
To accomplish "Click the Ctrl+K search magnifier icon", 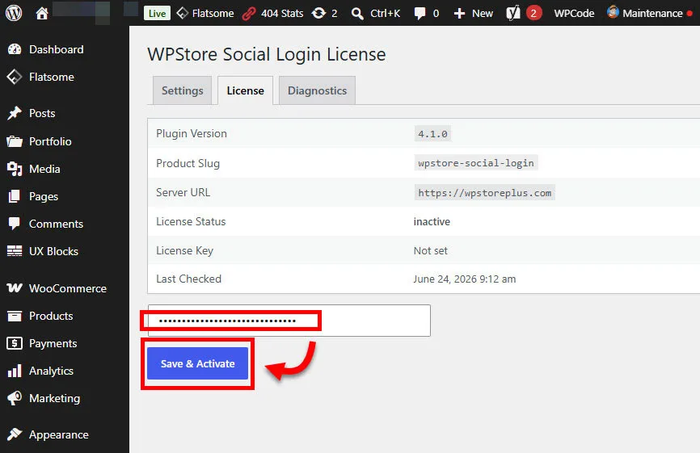I will click(357, 14).
